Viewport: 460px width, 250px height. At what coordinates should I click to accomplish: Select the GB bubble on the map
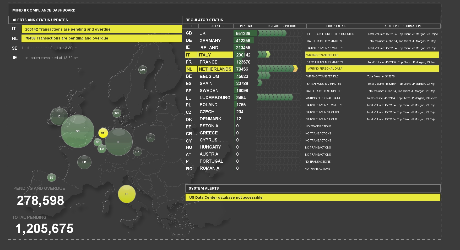tap(78, 131)
